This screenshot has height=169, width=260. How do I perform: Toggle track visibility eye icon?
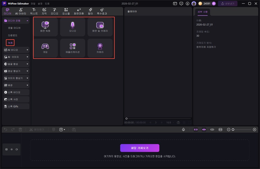[11, 149]
